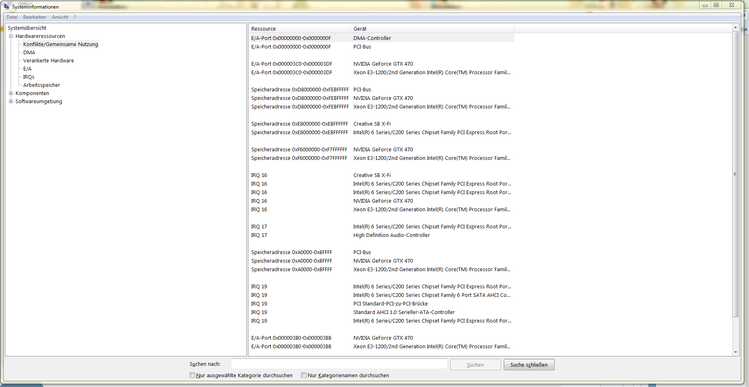Click the Systeminformationen title bar icon
This screenshot has height=387, width=749.
(x=7, y=7)
